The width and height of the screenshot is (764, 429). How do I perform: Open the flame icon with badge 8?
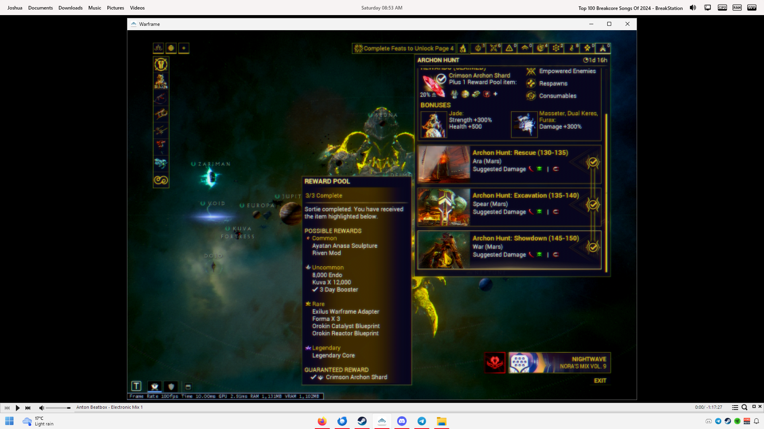tap(572, 48)
